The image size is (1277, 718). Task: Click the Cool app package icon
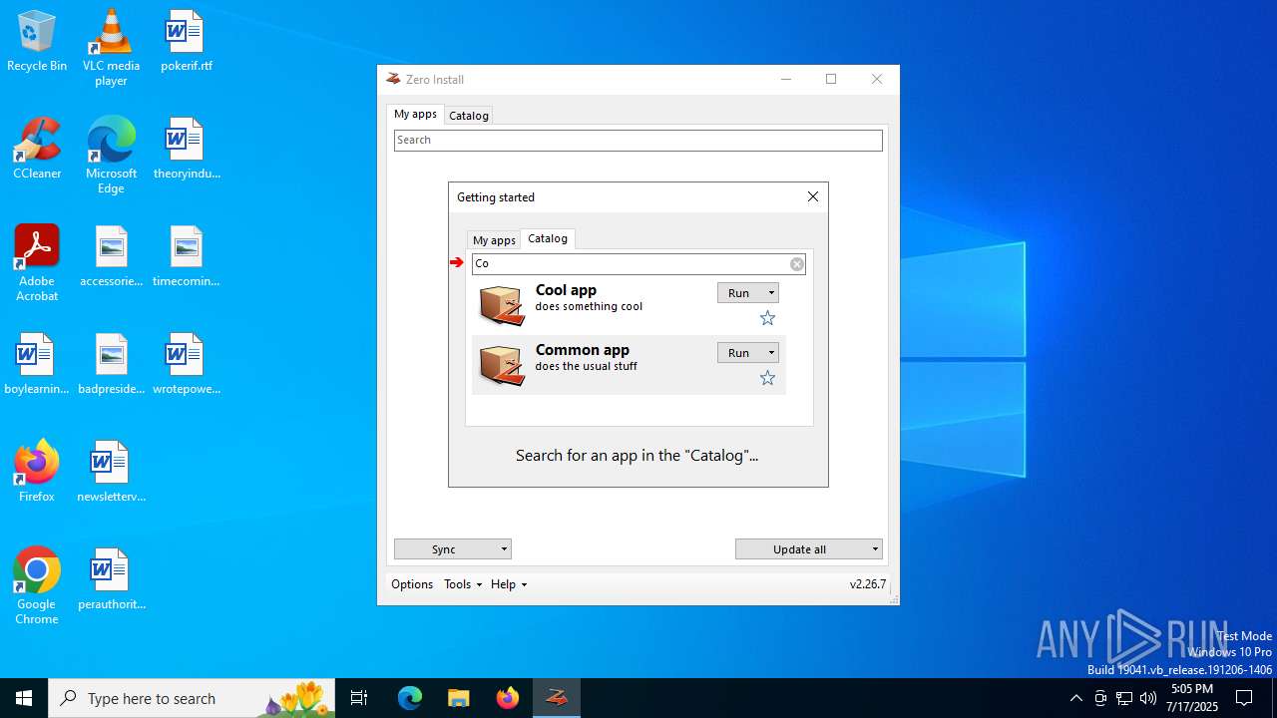[502, 306]
